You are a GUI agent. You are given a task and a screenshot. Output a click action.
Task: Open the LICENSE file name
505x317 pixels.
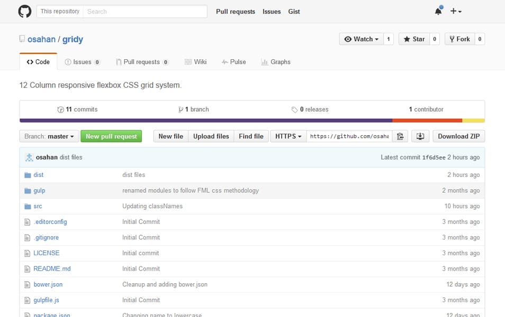click(47, 253)
